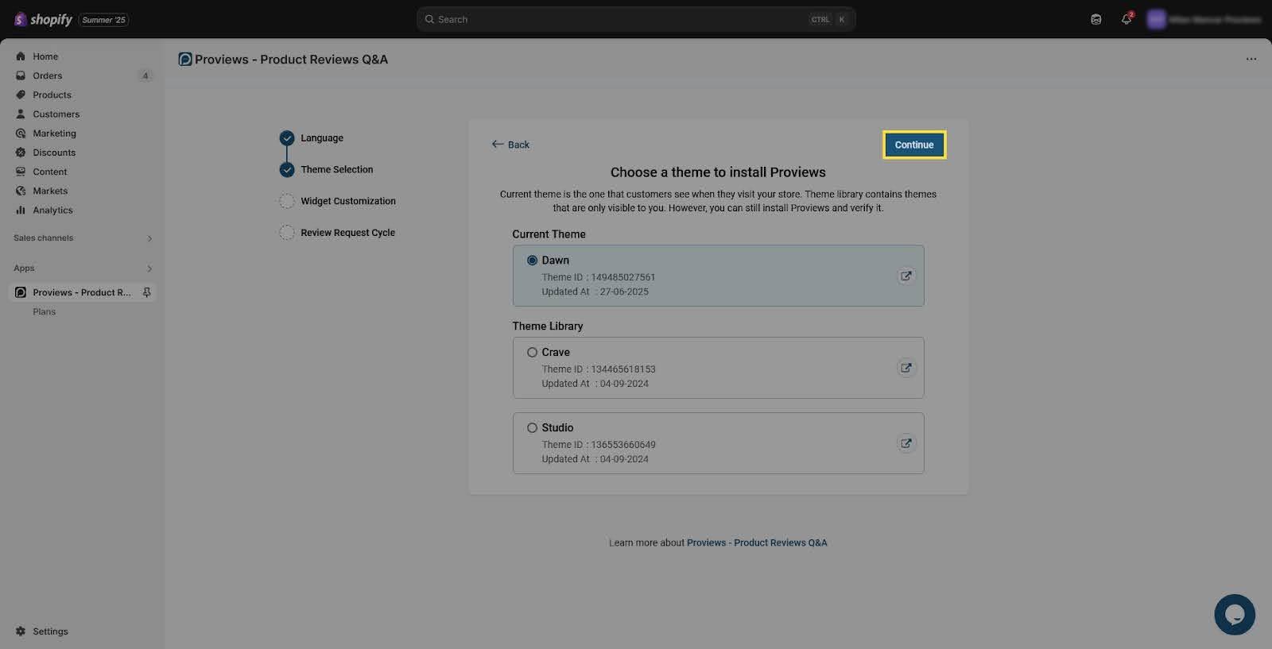This screenshot has height=649, width=1272.
Task: Open the store account menu
Action: pos(1203,19)
